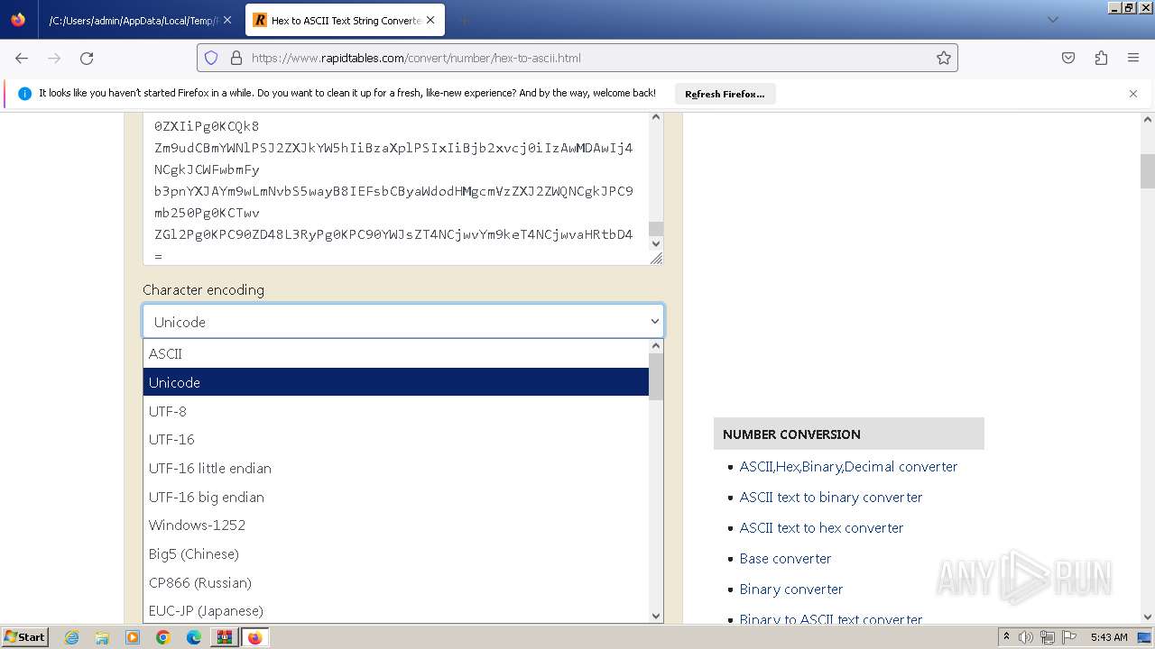Click the network tray icon
The image size is (1155, 649).
coord(1047,637)
